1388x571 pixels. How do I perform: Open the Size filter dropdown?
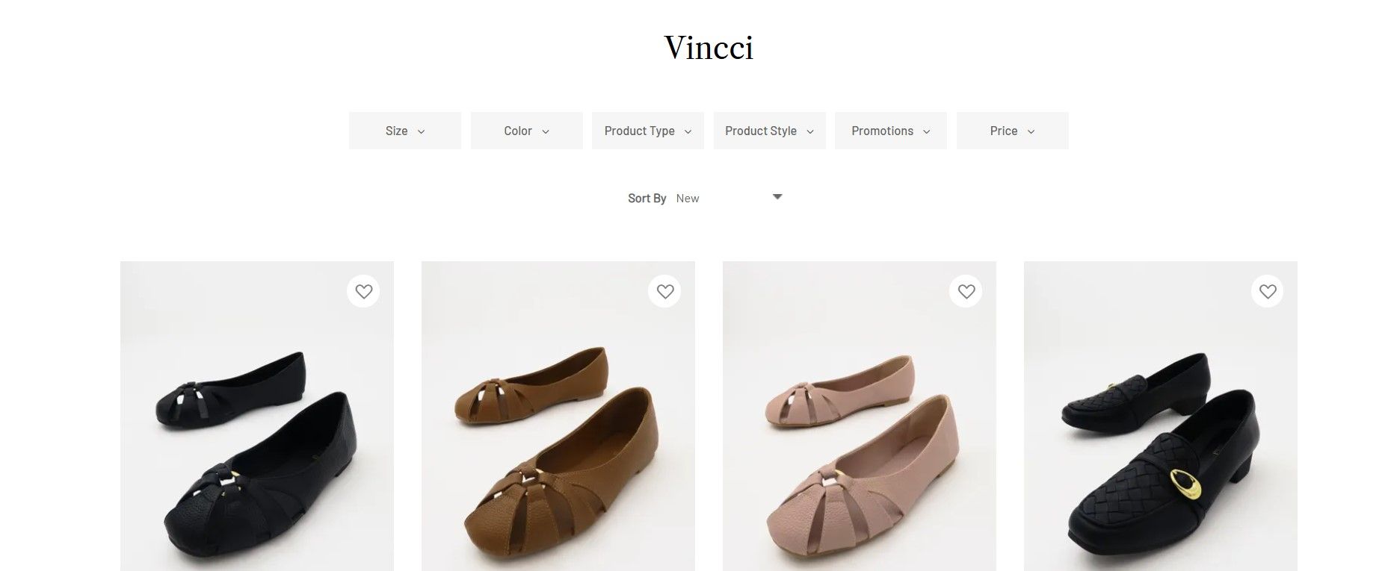405,131
